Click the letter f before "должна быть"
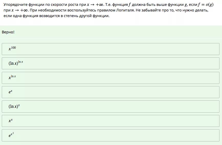 [x=129, y=5]
